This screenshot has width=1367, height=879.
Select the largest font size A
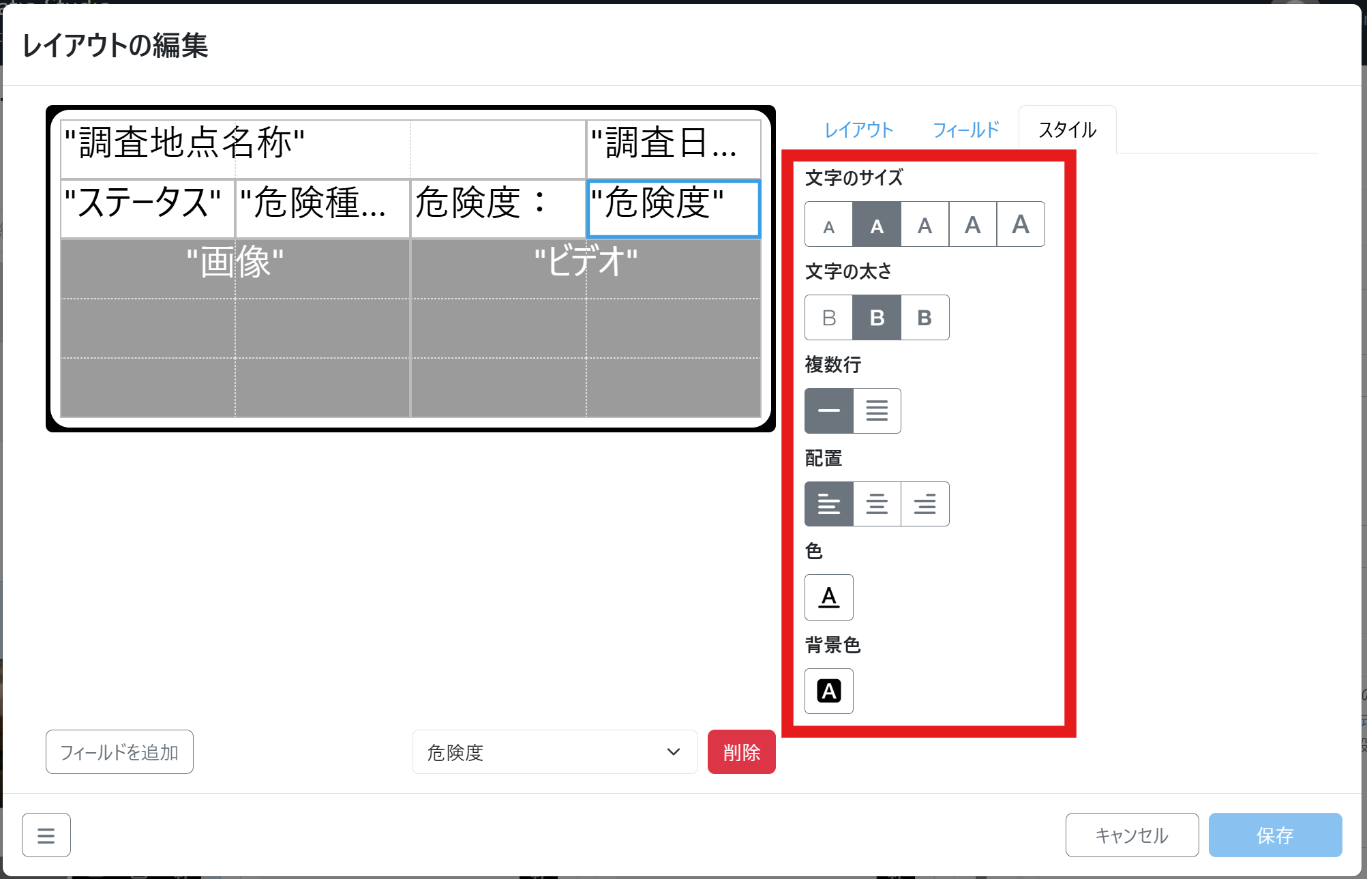pos(1020,224)
